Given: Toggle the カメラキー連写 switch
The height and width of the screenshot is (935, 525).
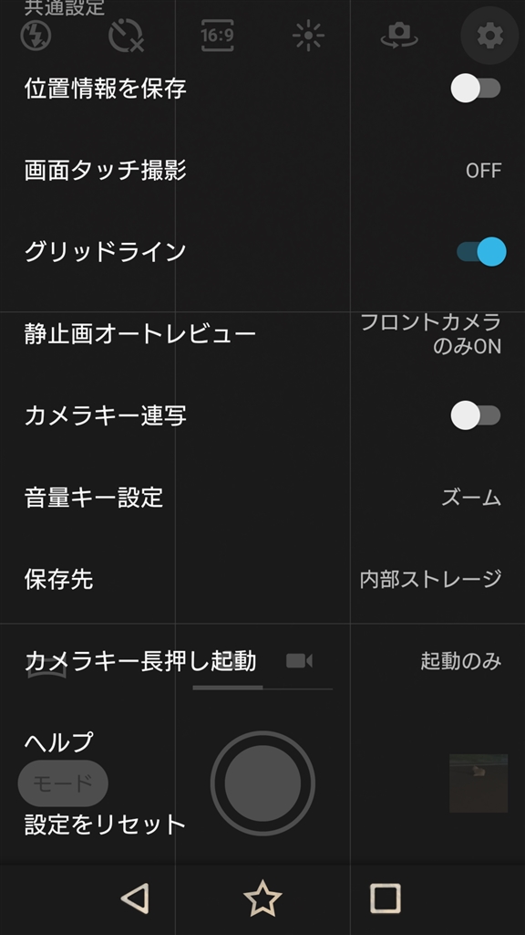Looking at the screenshot, I should coord(476,415).
